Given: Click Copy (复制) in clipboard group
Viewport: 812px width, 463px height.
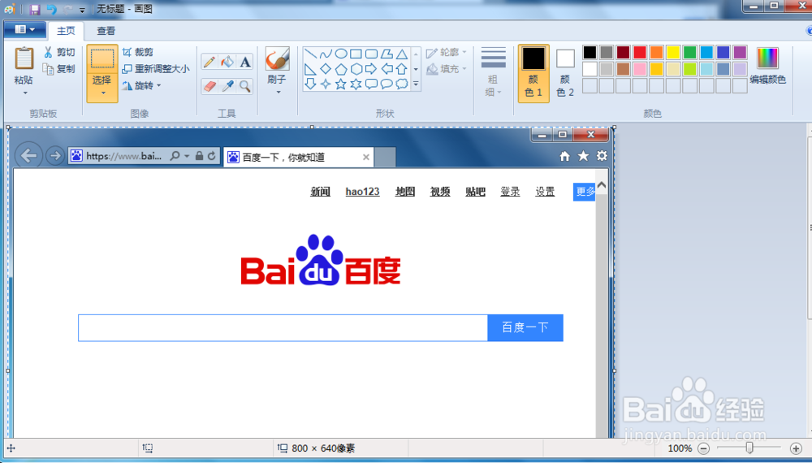Looking at the screenshot, I should pos(59,68).
